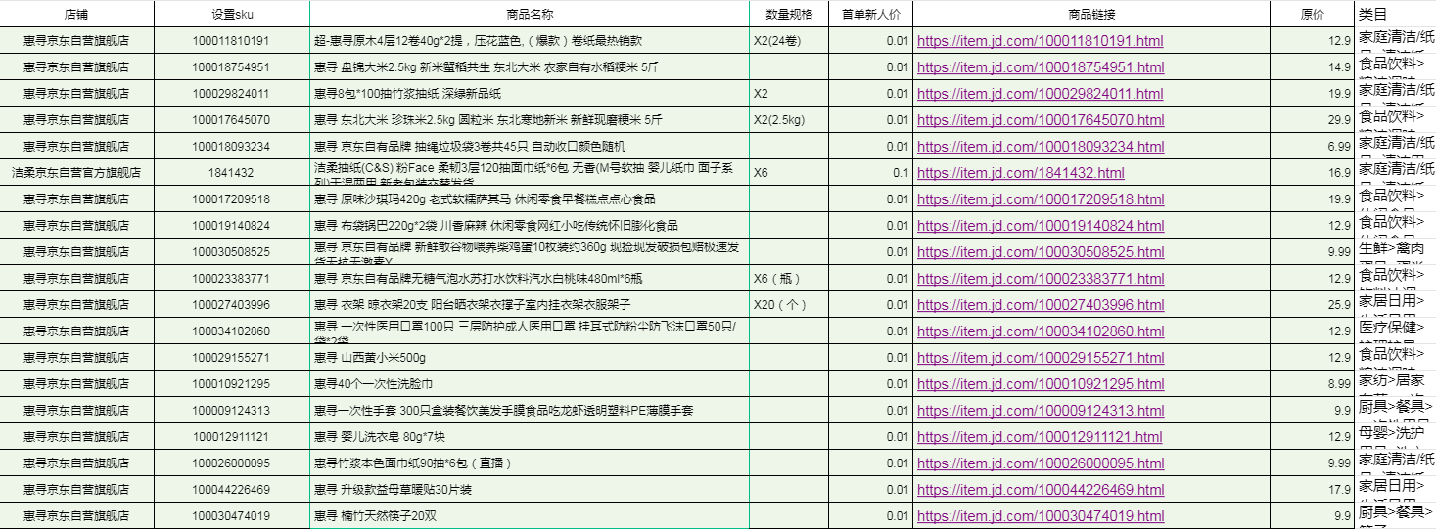The width and height of the screenshot is (1436, 529).
Task: Select the 洁柔京东自营官方旗舰店 store cell
Action: [x=76, y=172]
